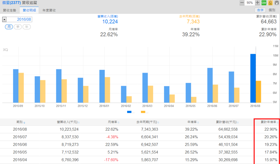This screenshot has height=164, width=280.
Task: Click the 10,223,524 revenue cell
Action: (x=69, y=129)
